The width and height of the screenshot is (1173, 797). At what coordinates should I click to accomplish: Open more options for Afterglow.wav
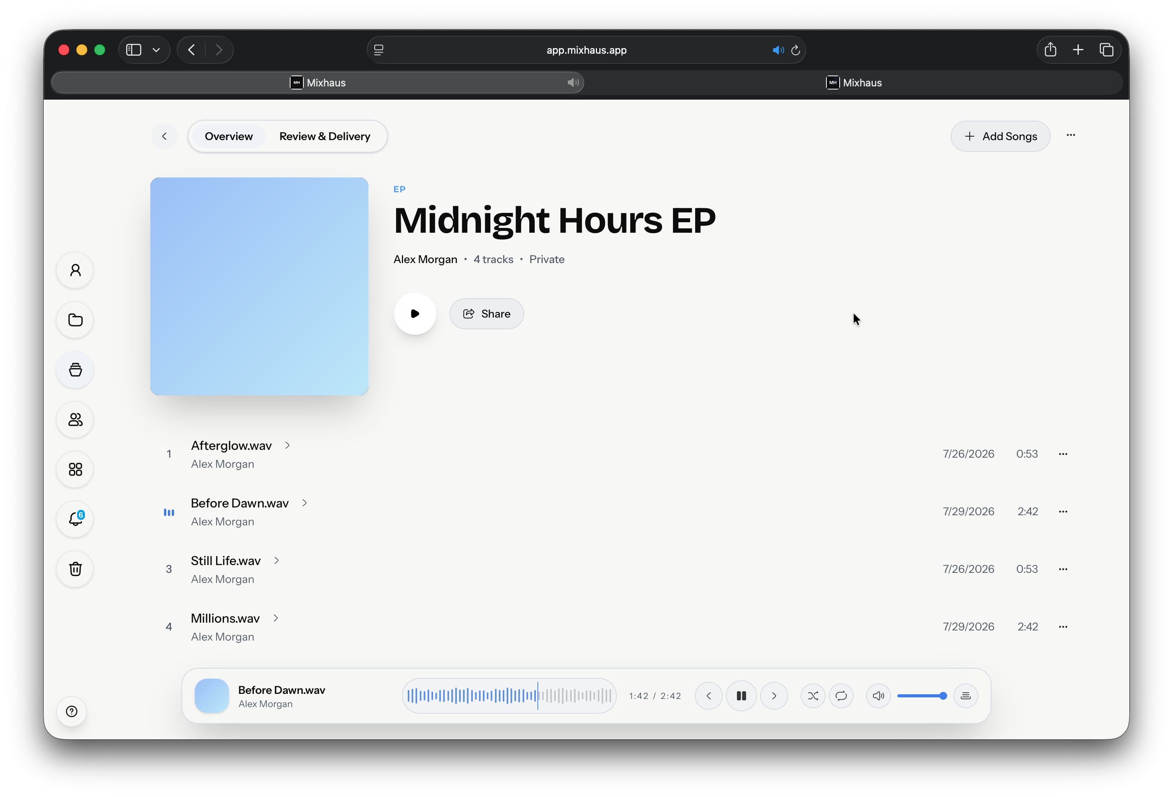pos(1063,454)
